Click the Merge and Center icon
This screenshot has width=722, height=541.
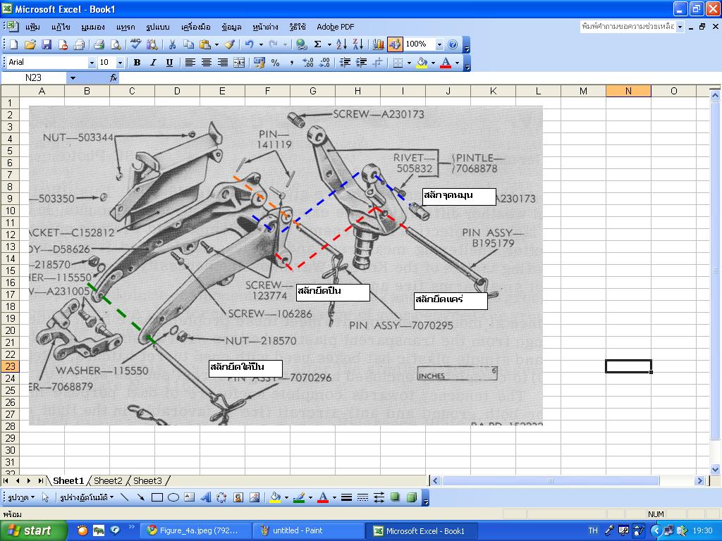tap(239, 63)
